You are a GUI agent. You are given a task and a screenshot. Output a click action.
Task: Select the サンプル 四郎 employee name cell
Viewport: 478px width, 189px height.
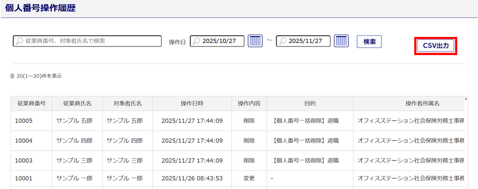74,141
